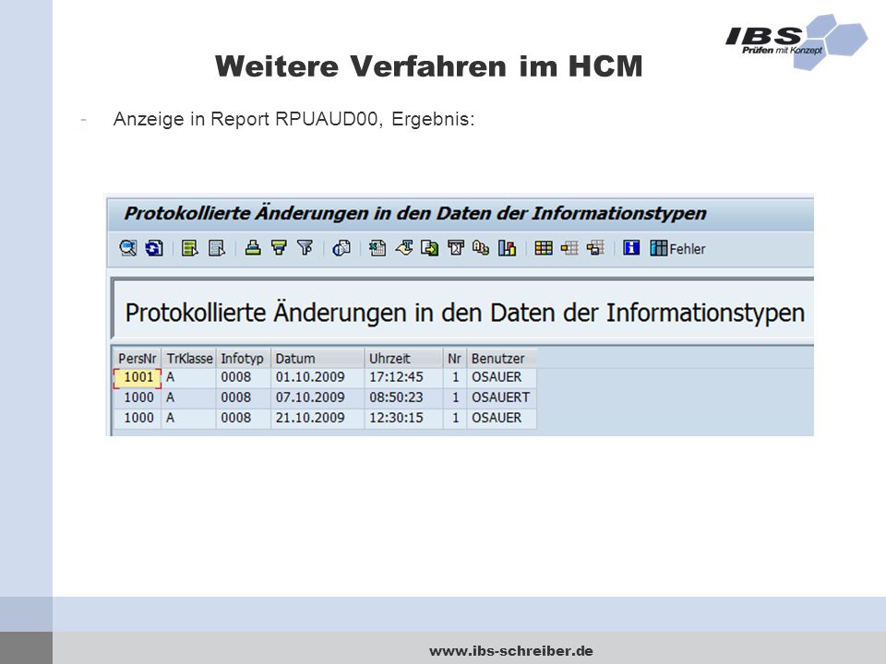Click the IBS Prüfen mit Konzept logo

pyautogui.click(x=796, y=41)
